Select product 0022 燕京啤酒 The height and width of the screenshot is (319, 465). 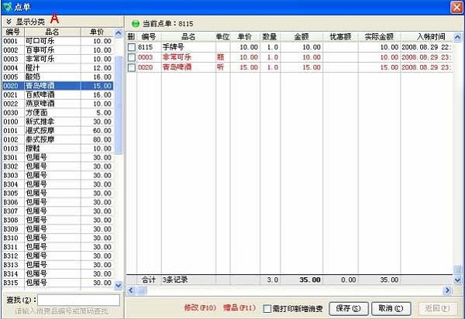pos(58,104)
